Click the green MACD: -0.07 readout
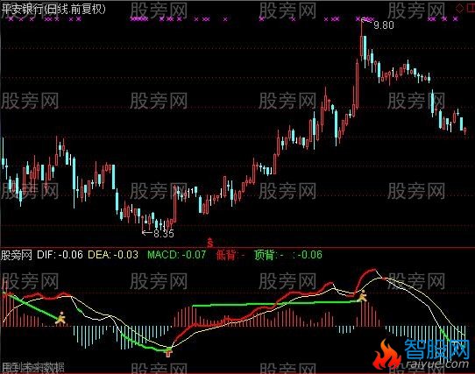This screenshot has height=374, width=475. coord(177,255)
